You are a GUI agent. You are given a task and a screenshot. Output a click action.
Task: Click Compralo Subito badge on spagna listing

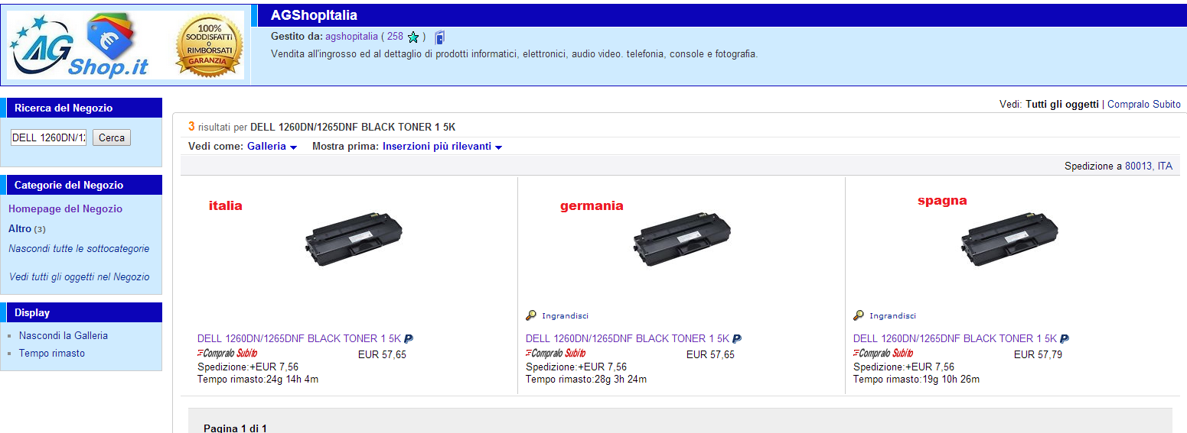pos(883,353)
